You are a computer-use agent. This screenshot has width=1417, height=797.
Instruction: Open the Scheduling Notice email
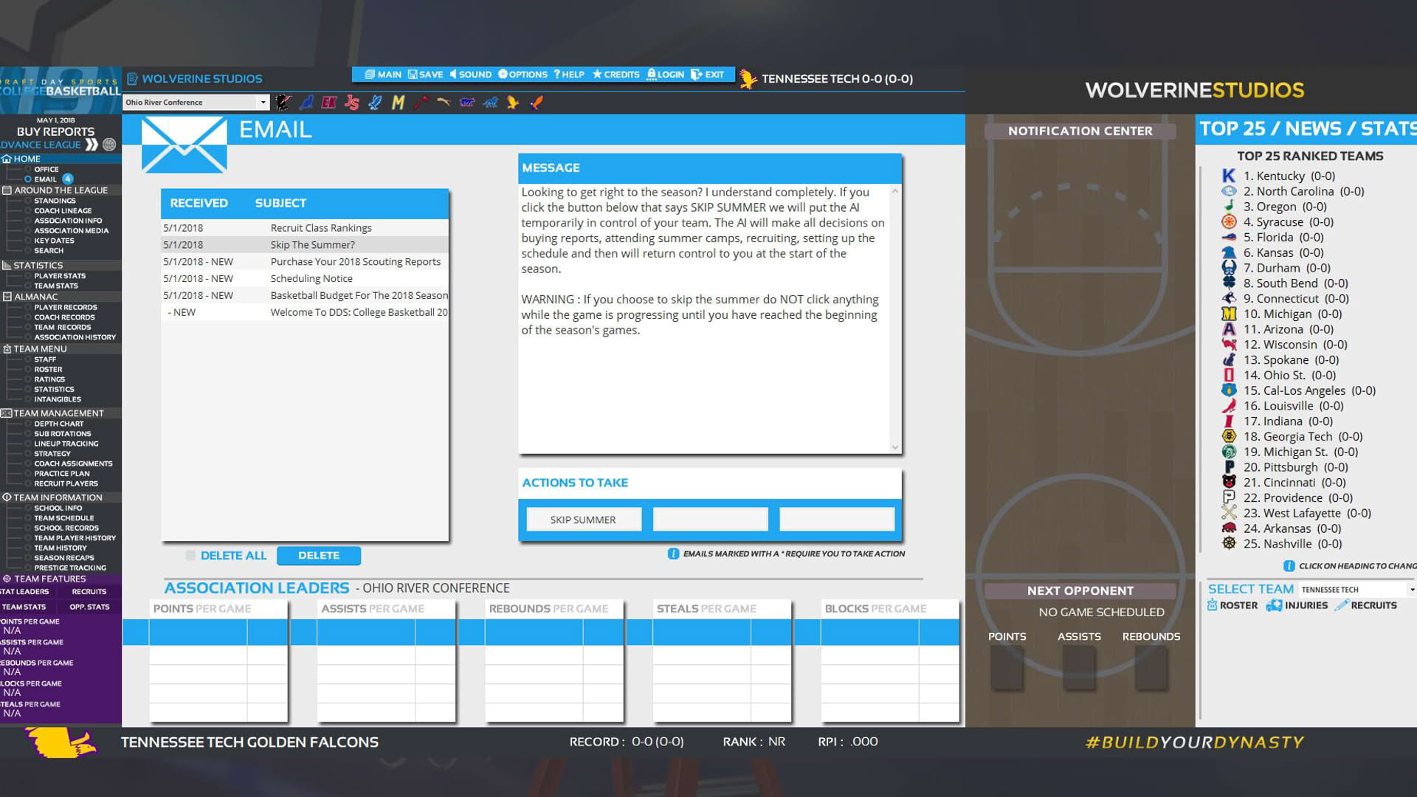(304, 278)
